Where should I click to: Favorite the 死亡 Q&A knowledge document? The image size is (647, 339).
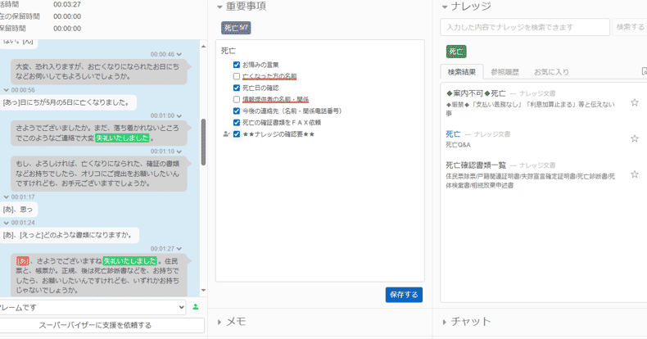pyautogui.click(x=634, y=139)
